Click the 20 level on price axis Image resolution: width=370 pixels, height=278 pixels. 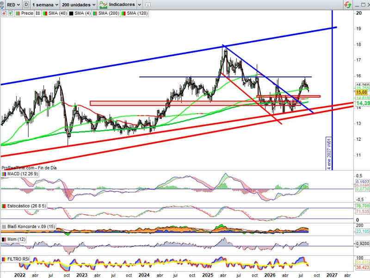(x=359, y=13)
